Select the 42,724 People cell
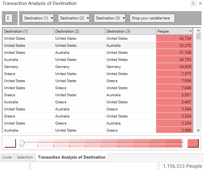This screenshot has width=204, height=170. 174,38
